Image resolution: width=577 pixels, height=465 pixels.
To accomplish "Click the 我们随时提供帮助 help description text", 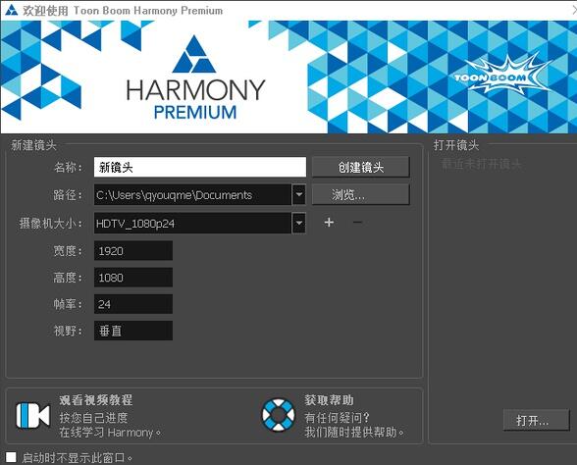I will [354, 433].
